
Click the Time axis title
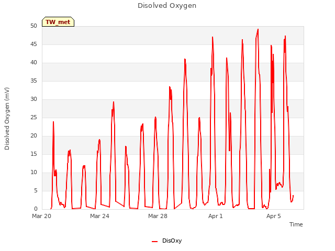point(296,224)
